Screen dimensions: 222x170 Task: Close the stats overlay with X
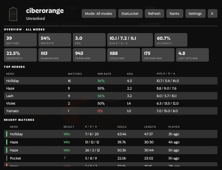(212, 13)
